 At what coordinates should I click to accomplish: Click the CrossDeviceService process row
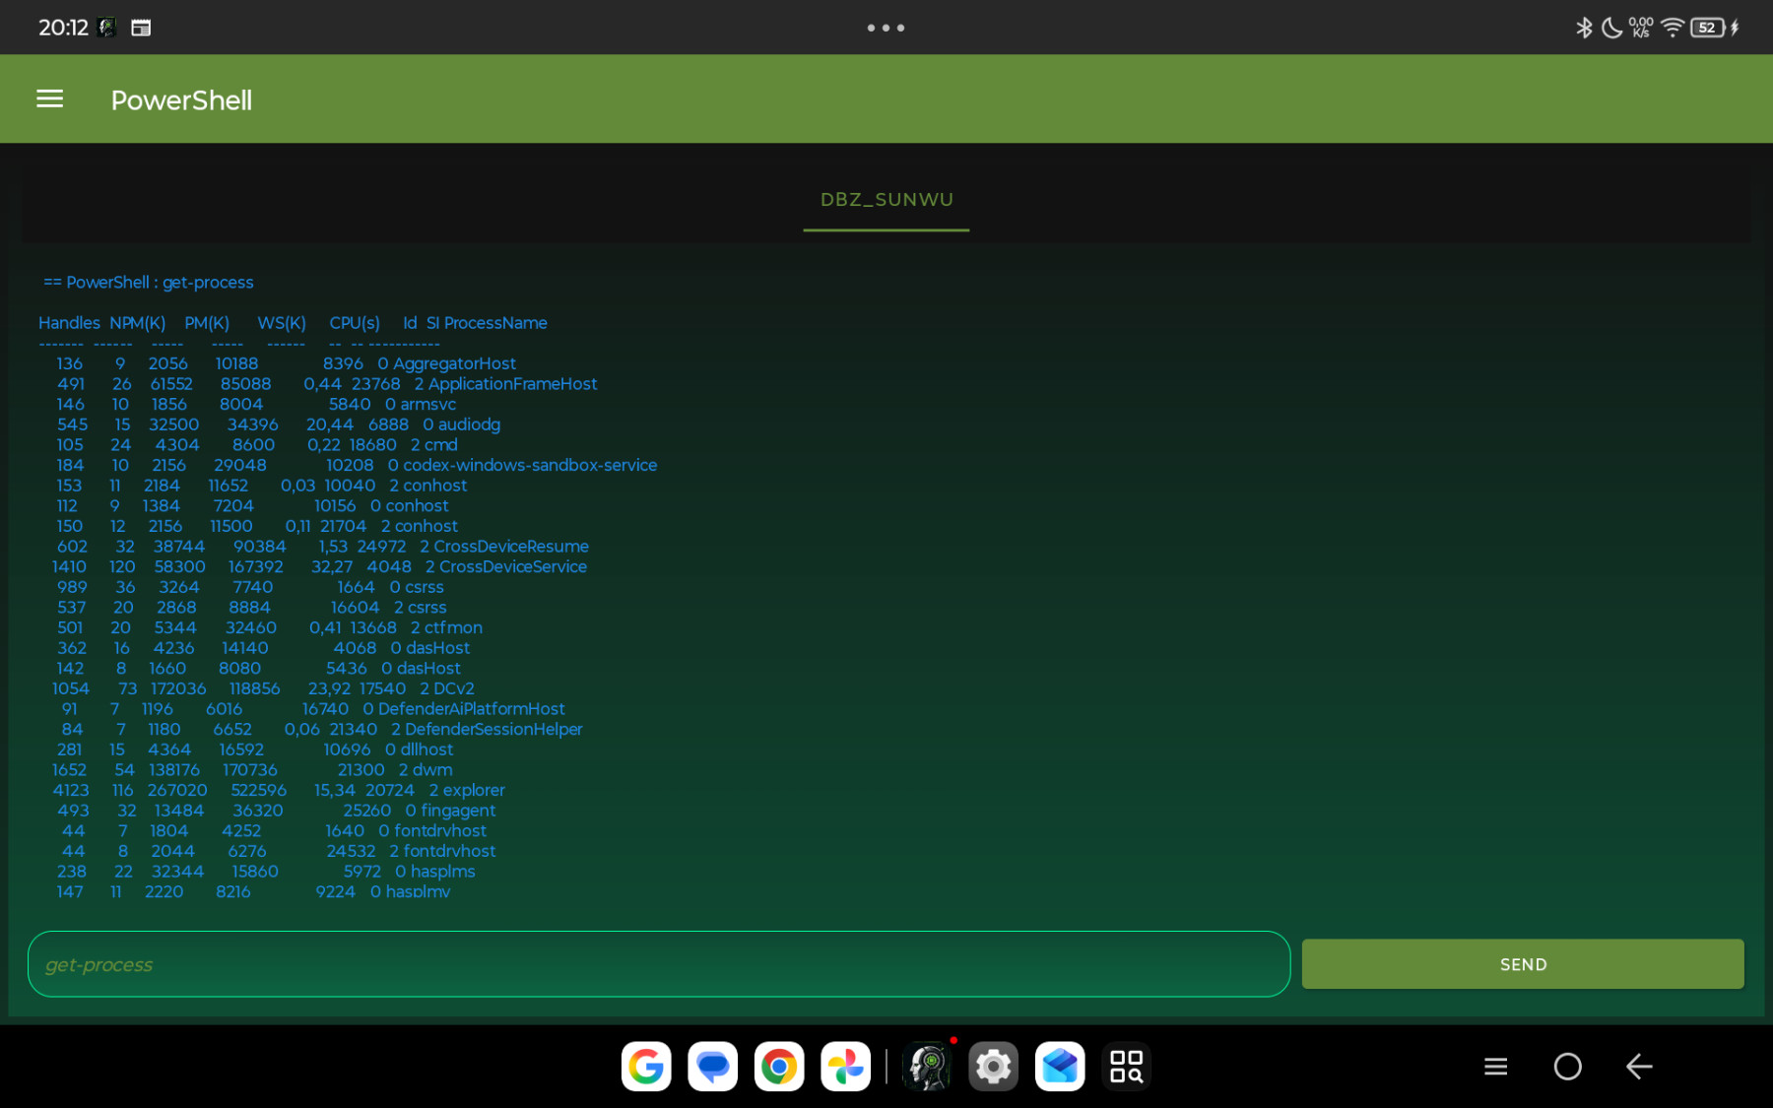pyautogui.click(x=319, y=567)
